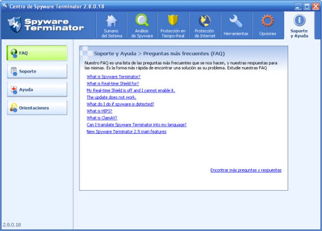The height and width of the screenshot is (231, 322).
Task: Open "My Real-time Shield is off" link
Action: point(131,90)
